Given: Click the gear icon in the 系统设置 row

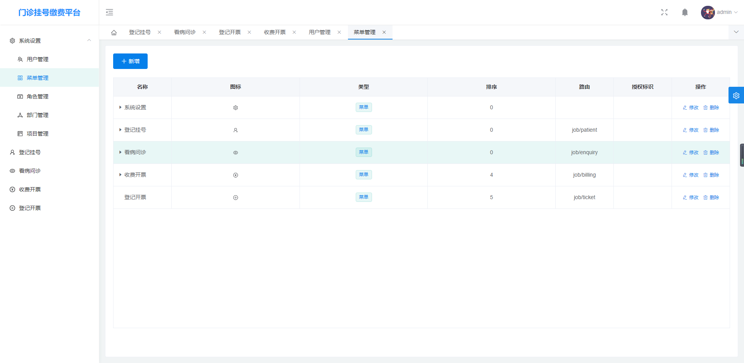Looking at the screenshot, I should [x=235, y=107].
